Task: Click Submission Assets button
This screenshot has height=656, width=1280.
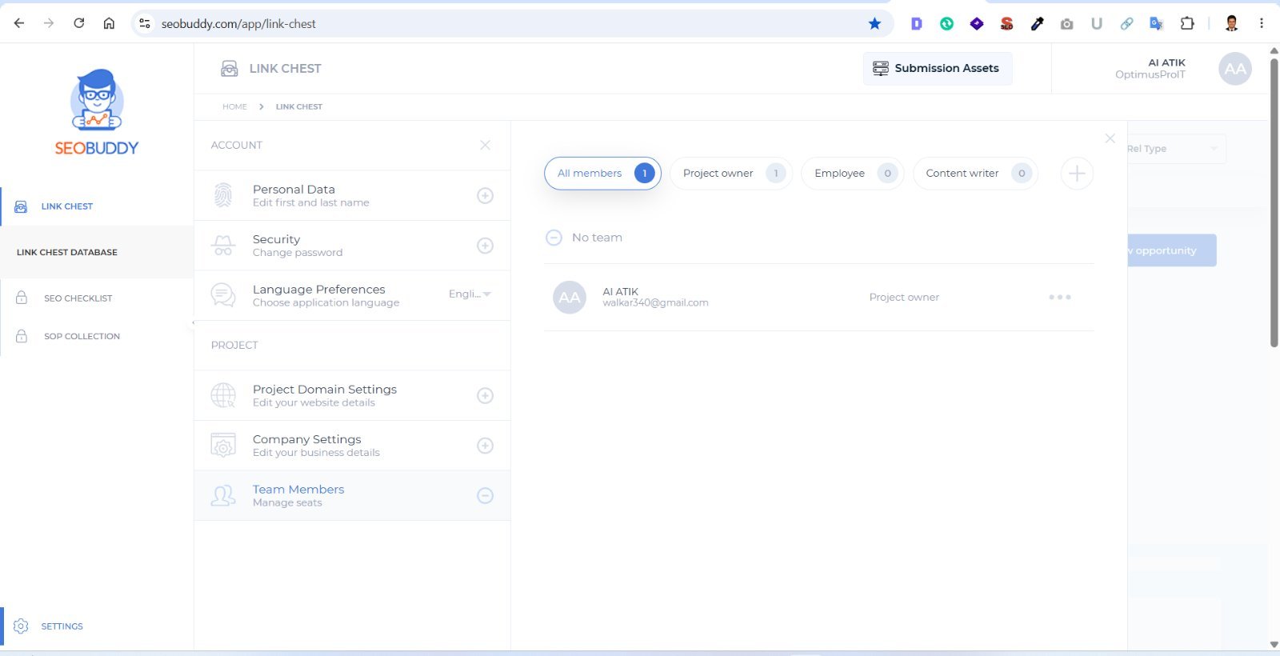Action: coord(938,69)
